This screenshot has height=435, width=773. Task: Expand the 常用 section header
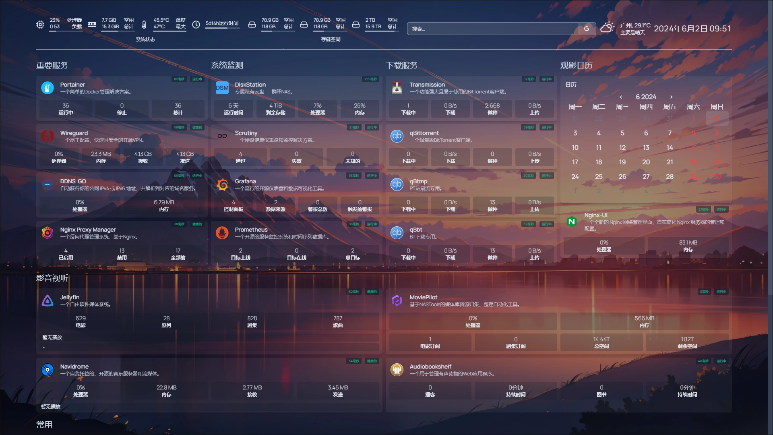(x=44, y=425)
